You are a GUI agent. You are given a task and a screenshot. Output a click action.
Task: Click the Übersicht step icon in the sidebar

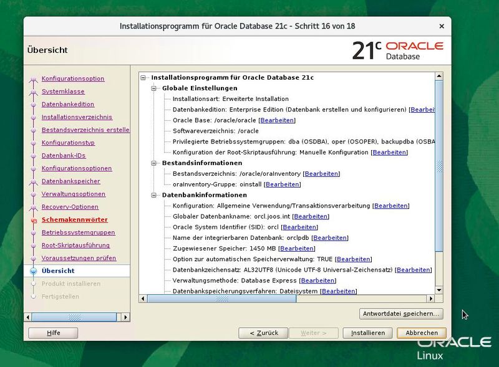[32, 270]
